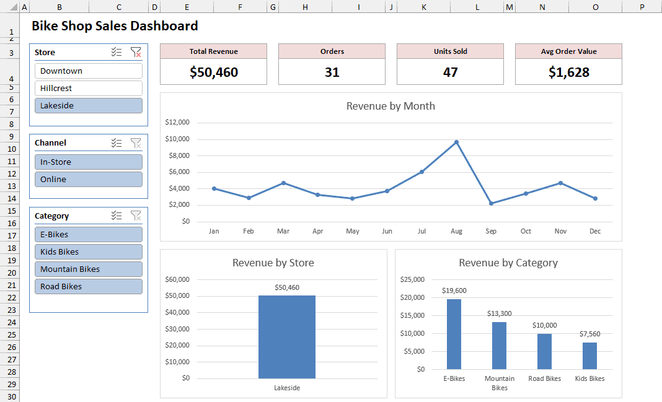This screenshot has width=662, height=402.
Task: Select row 25 header
Action: pos(11,334)
